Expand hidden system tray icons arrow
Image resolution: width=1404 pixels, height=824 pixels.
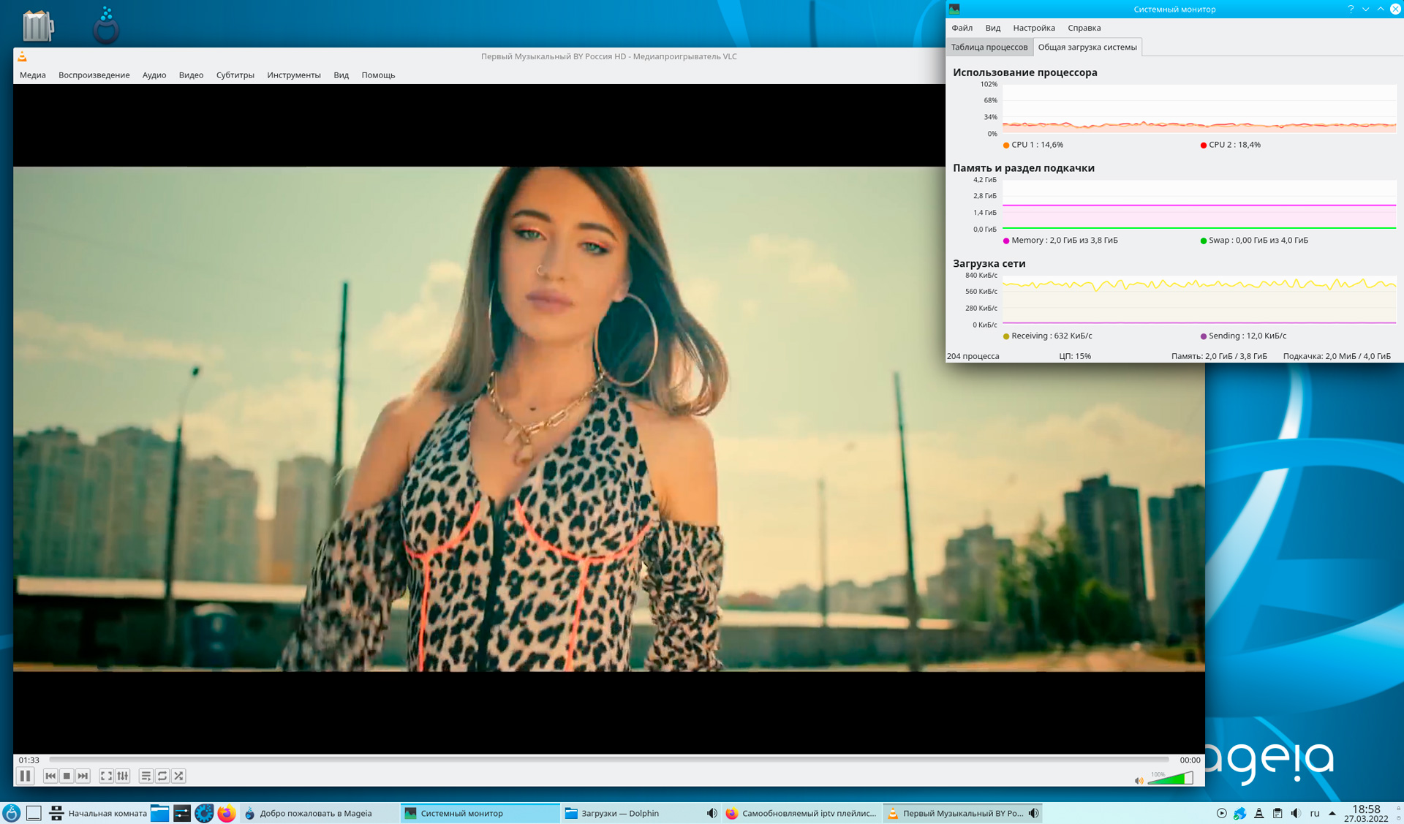[1332, 813]
